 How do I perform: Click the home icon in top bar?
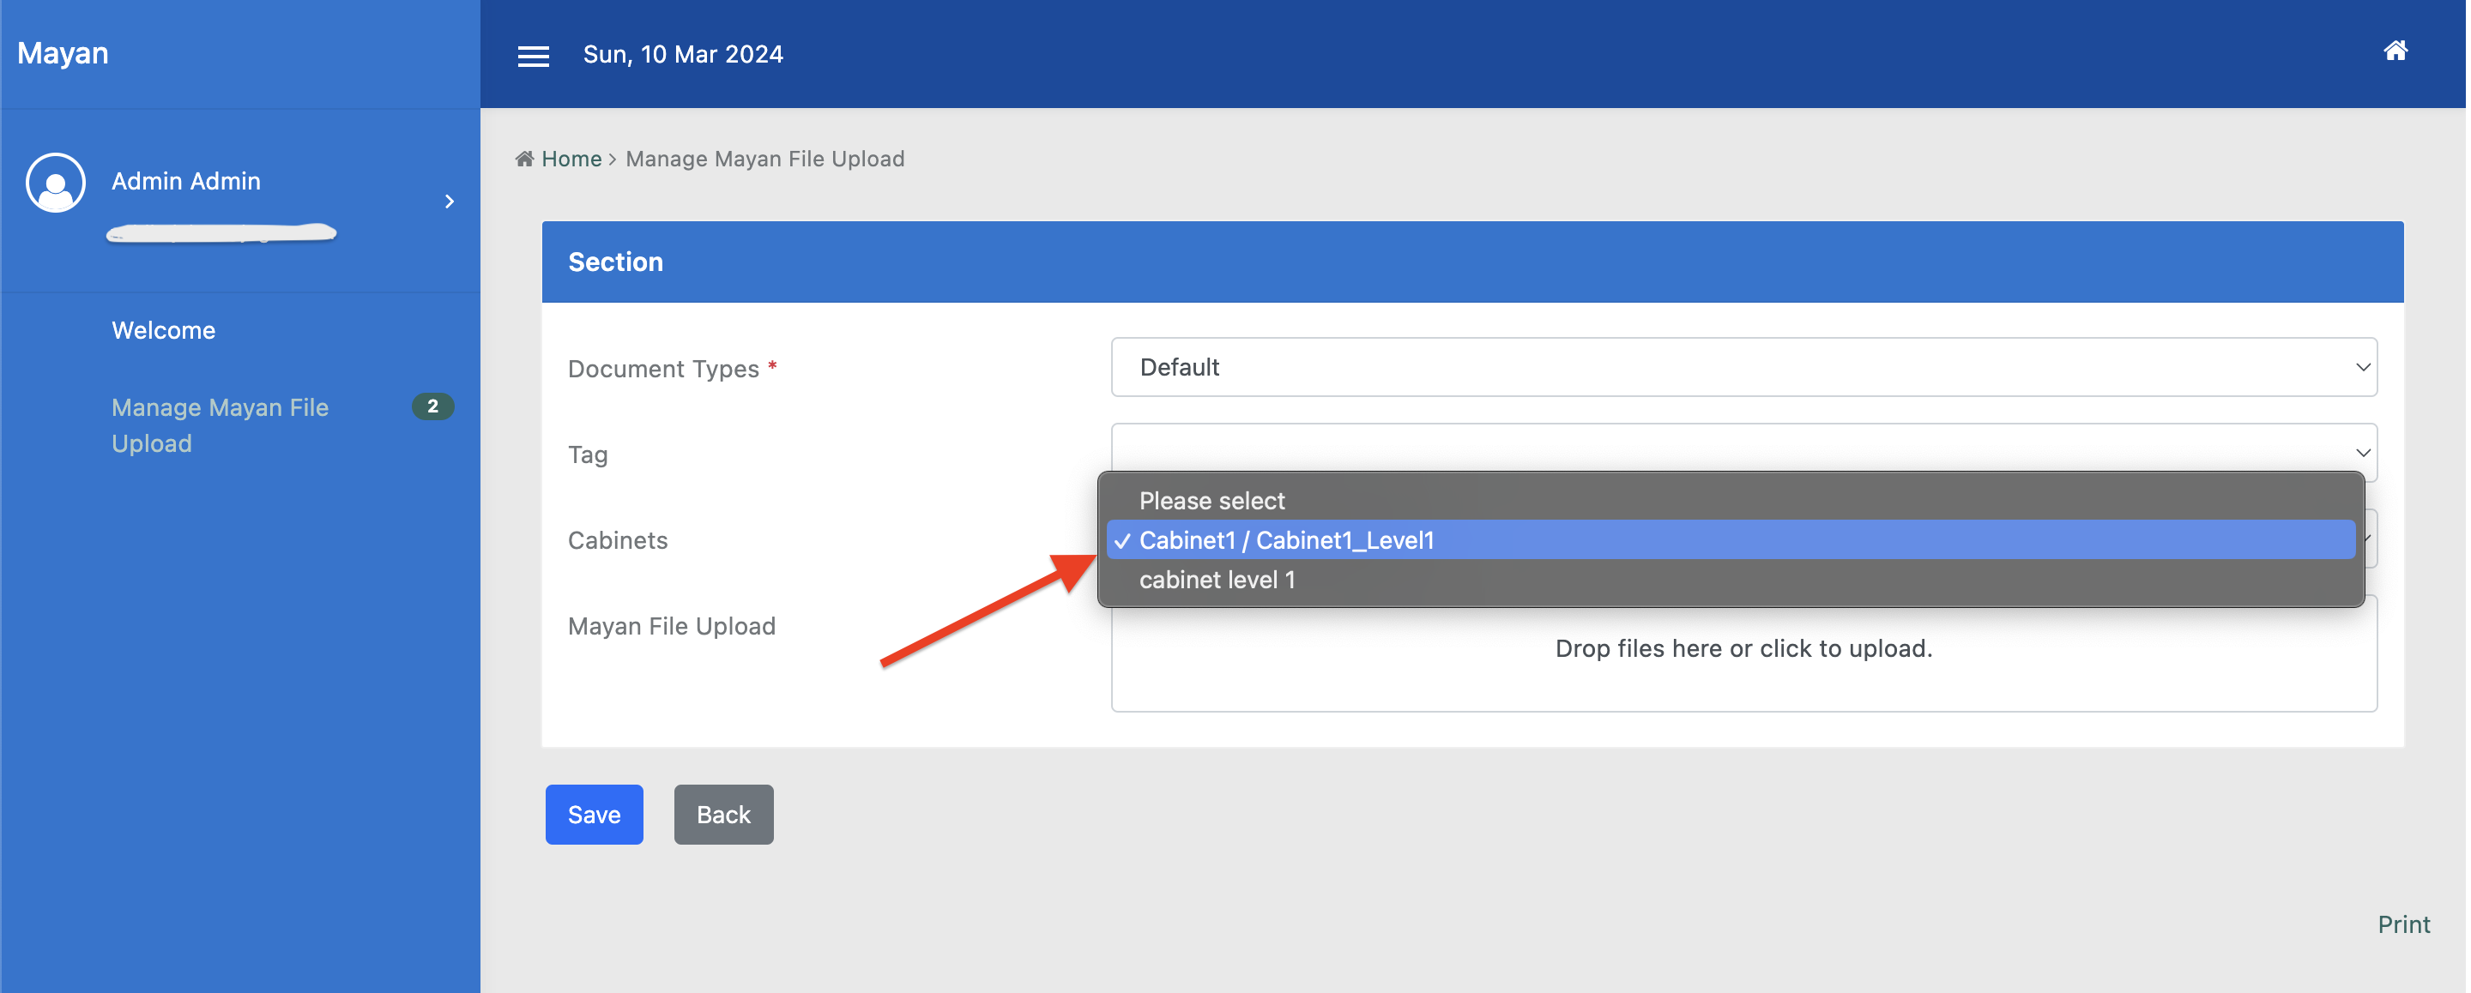tap(2395, 51)
